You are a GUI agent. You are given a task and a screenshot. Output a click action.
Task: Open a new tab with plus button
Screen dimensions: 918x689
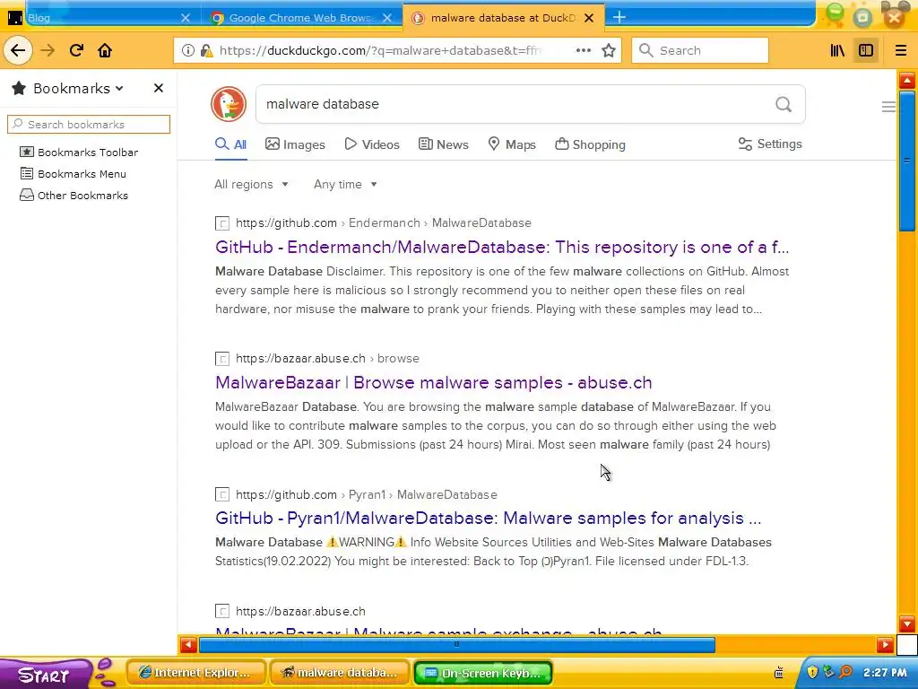(x=619, y=17)
